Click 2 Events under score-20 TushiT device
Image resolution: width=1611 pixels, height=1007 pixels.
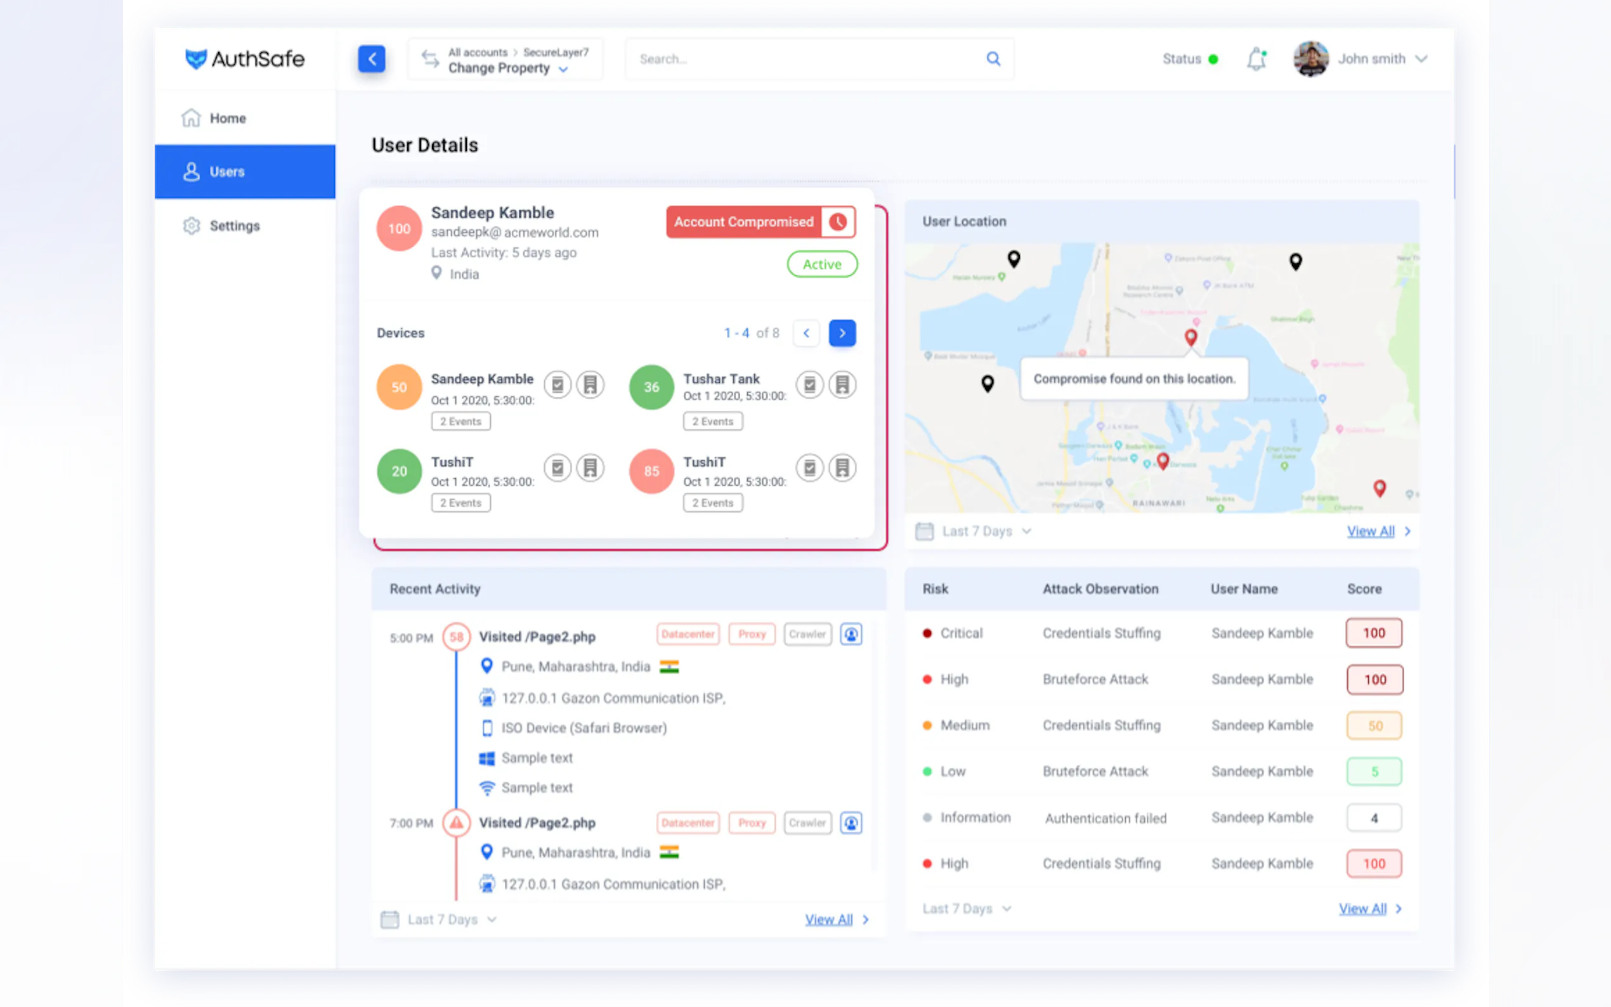[461, 503]
